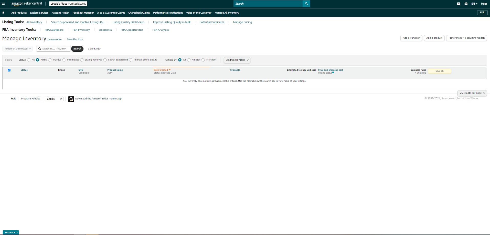
Task: Select the Listing Removed radio button
Action: [82, 60]
